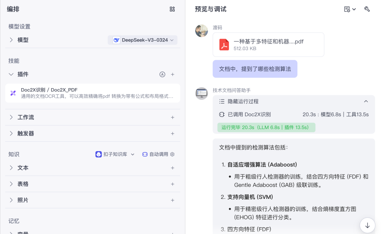Image resolution: width=381 pixels, height=234 pixels.
Task: Collapse the 隐藏运行过程 panel
Action: coord(366,101)
